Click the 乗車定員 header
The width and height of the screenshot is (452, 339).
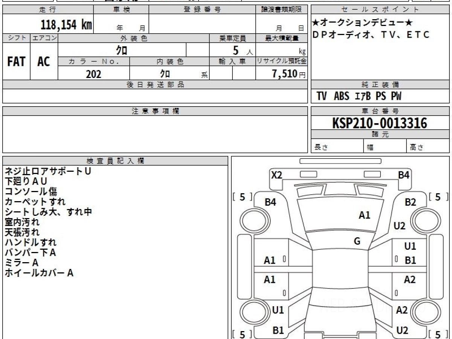click(232, 38)
